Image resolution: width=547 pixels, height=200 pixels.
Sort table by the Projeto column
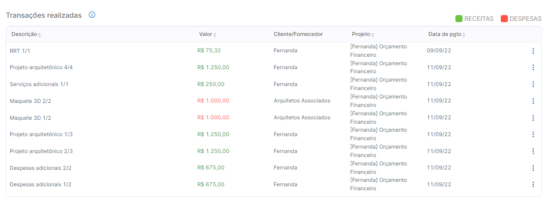(363, 34)
